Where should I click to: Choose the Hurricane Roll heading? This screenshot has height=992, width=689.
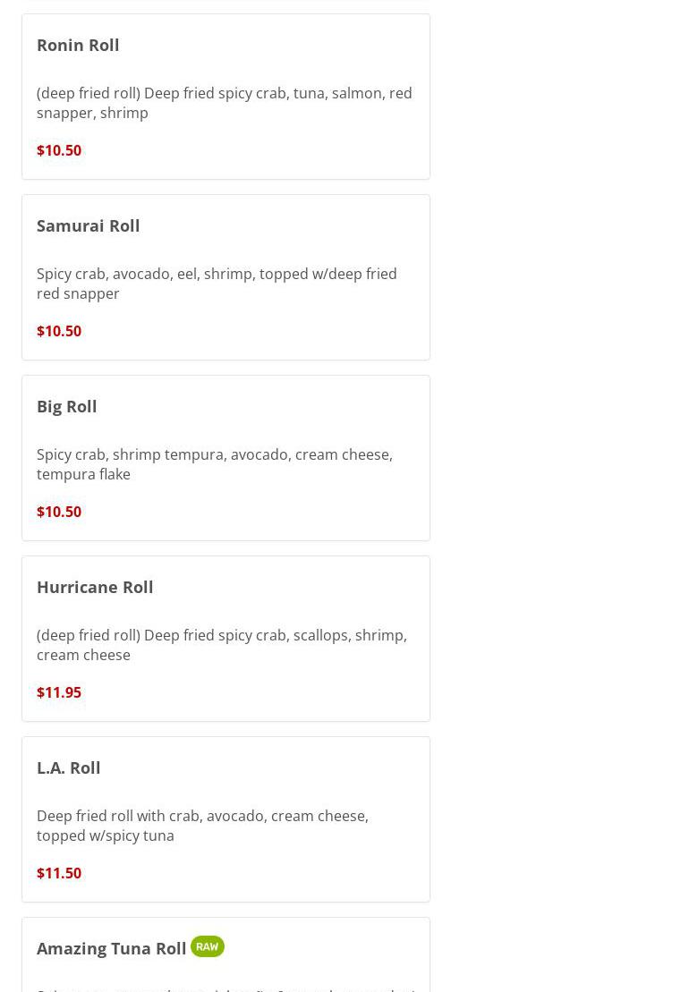(x=95, y=587)
